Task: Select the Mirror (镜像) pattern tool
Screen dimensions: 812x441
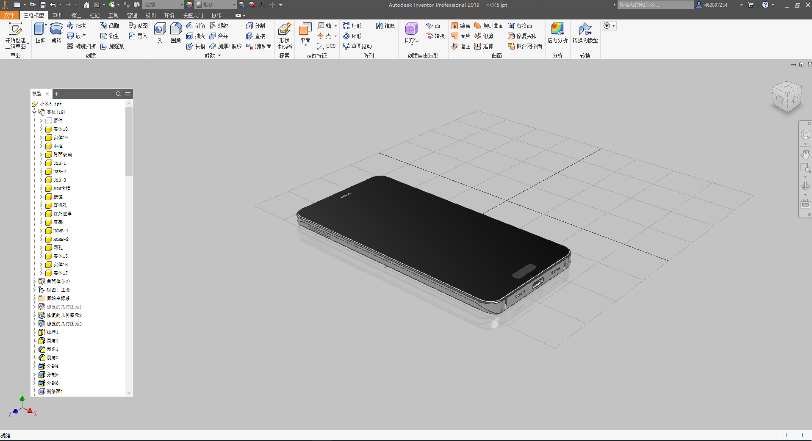Action: pyautogui.click(x=385, y=25)
